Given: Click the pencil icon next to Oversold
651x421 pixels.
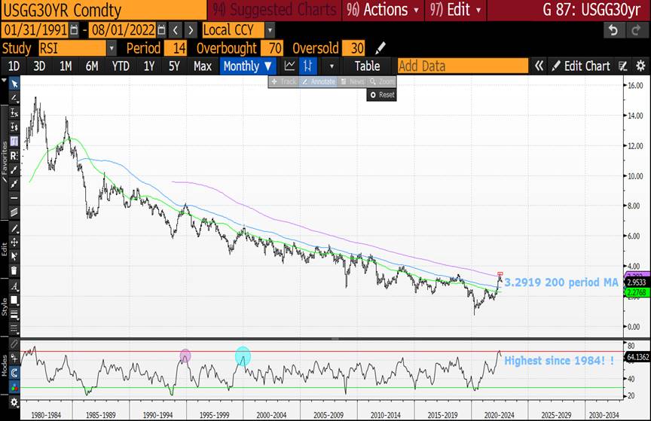Looking at the screenshot, I should tap(381, 47).
